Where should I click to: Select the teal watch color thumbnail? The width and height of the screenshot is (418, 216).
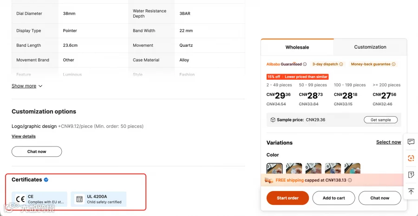[x=352, y=169]
